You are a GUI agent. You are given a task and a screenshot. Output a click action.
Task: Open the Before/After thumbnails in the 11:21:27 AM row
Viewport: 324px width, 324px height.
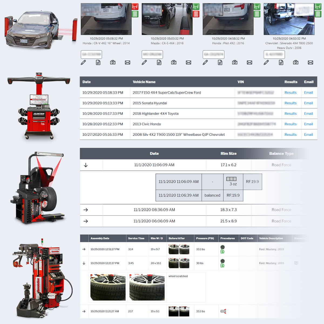click(179, 311)
